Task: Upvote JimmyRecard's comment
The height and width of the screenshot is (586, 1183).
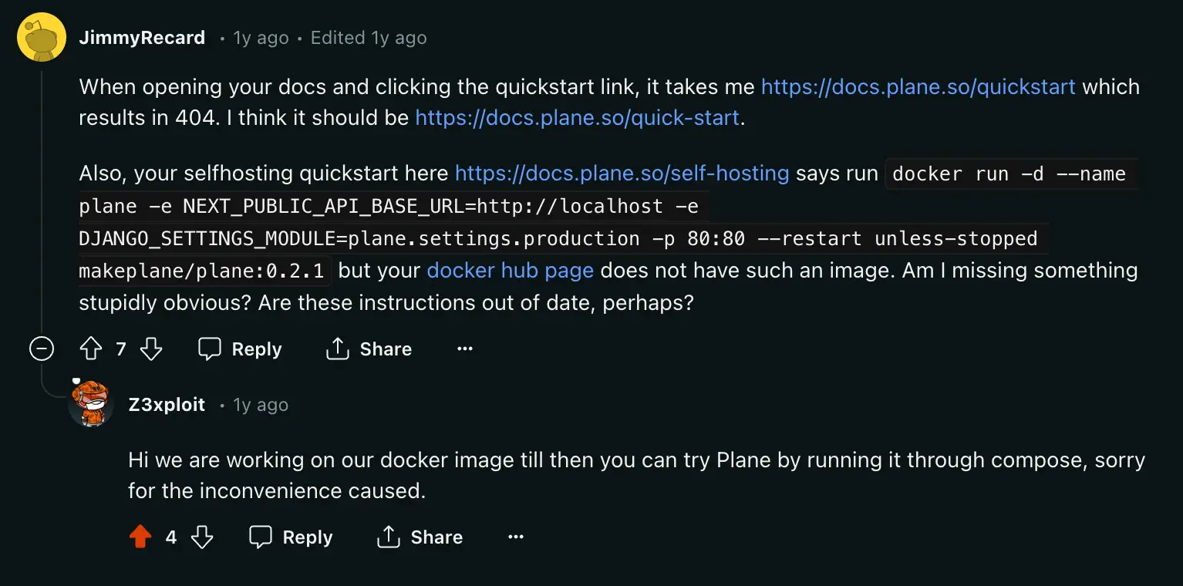Action: (90, 349)
